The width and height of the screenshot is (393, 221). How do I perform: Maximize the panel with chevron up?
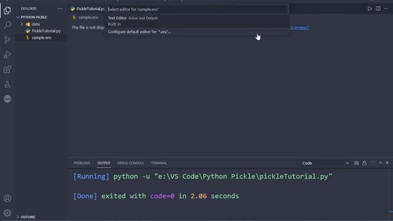tap(380, 163)
